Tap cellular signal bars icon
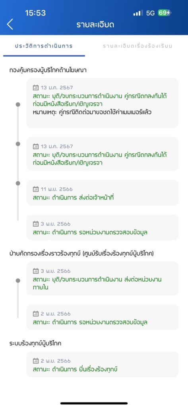This screenshot has width=188, height=408. click(x=138, y=13)
